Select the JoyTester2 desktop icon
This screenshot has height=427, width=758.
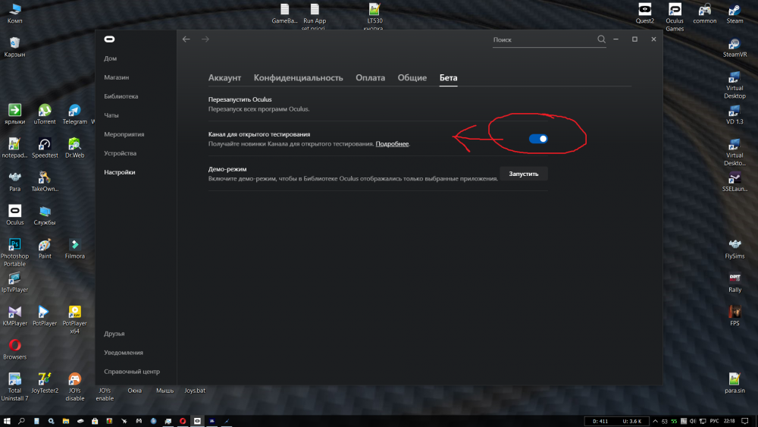click(45, 383)
